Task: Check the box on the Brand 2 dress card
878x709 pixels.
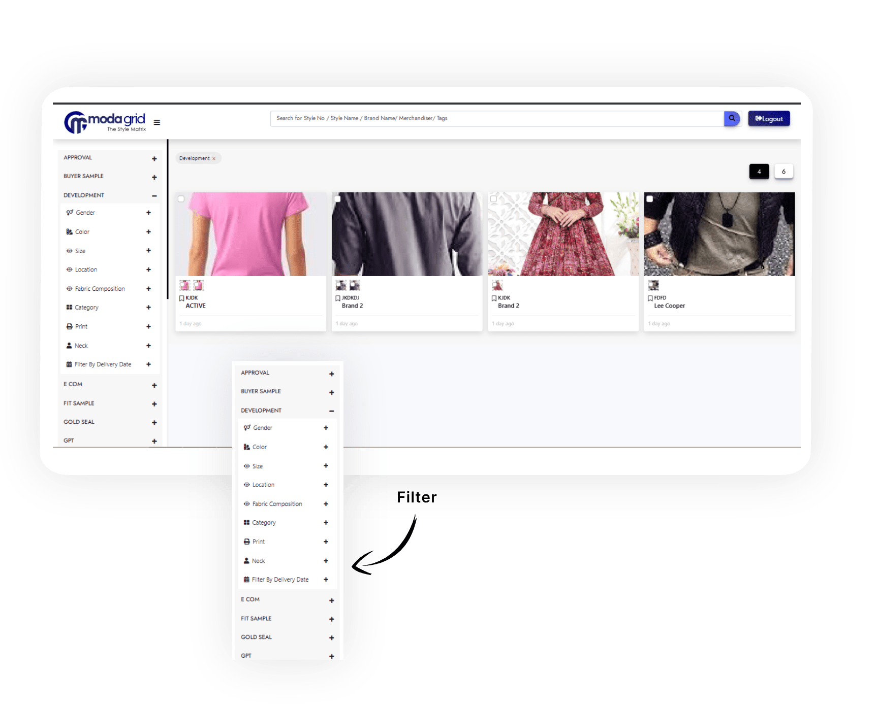Action: click(x=493, y=199)
